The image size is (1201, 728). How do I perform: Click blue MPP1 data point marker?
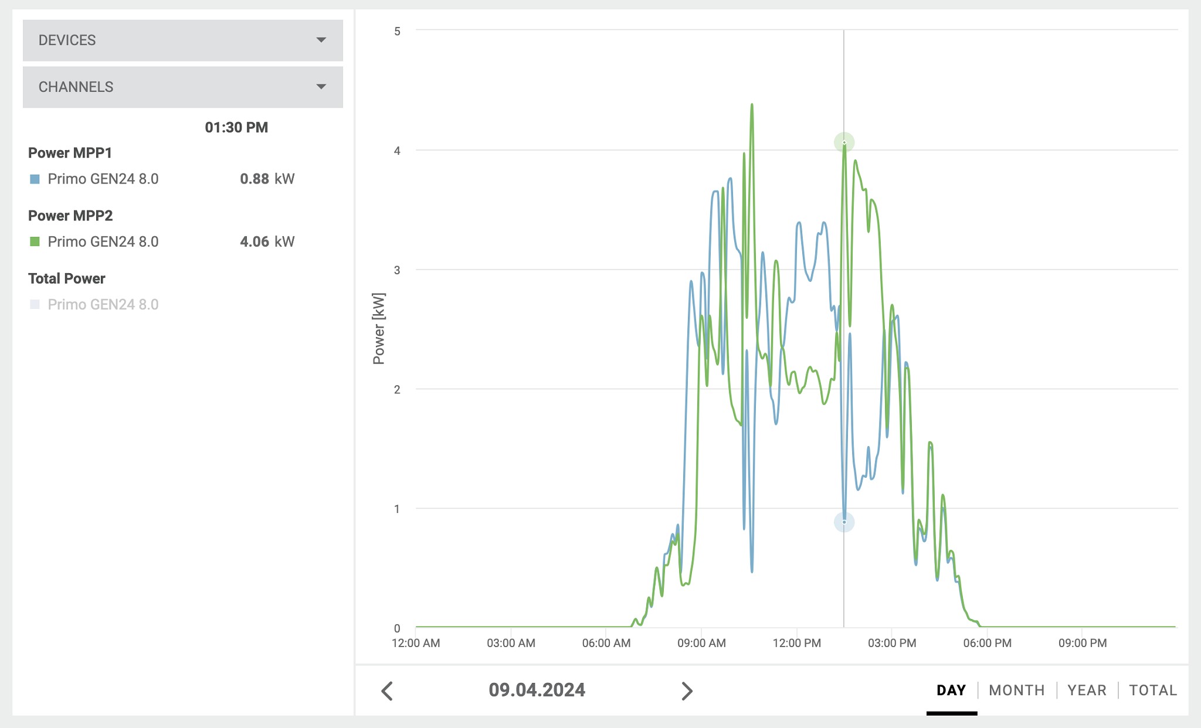point(844,522)
